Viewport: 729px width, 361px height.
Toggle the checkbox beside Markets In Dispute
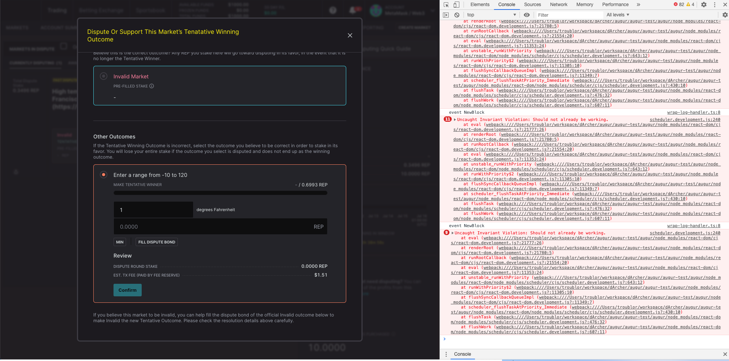63,46
